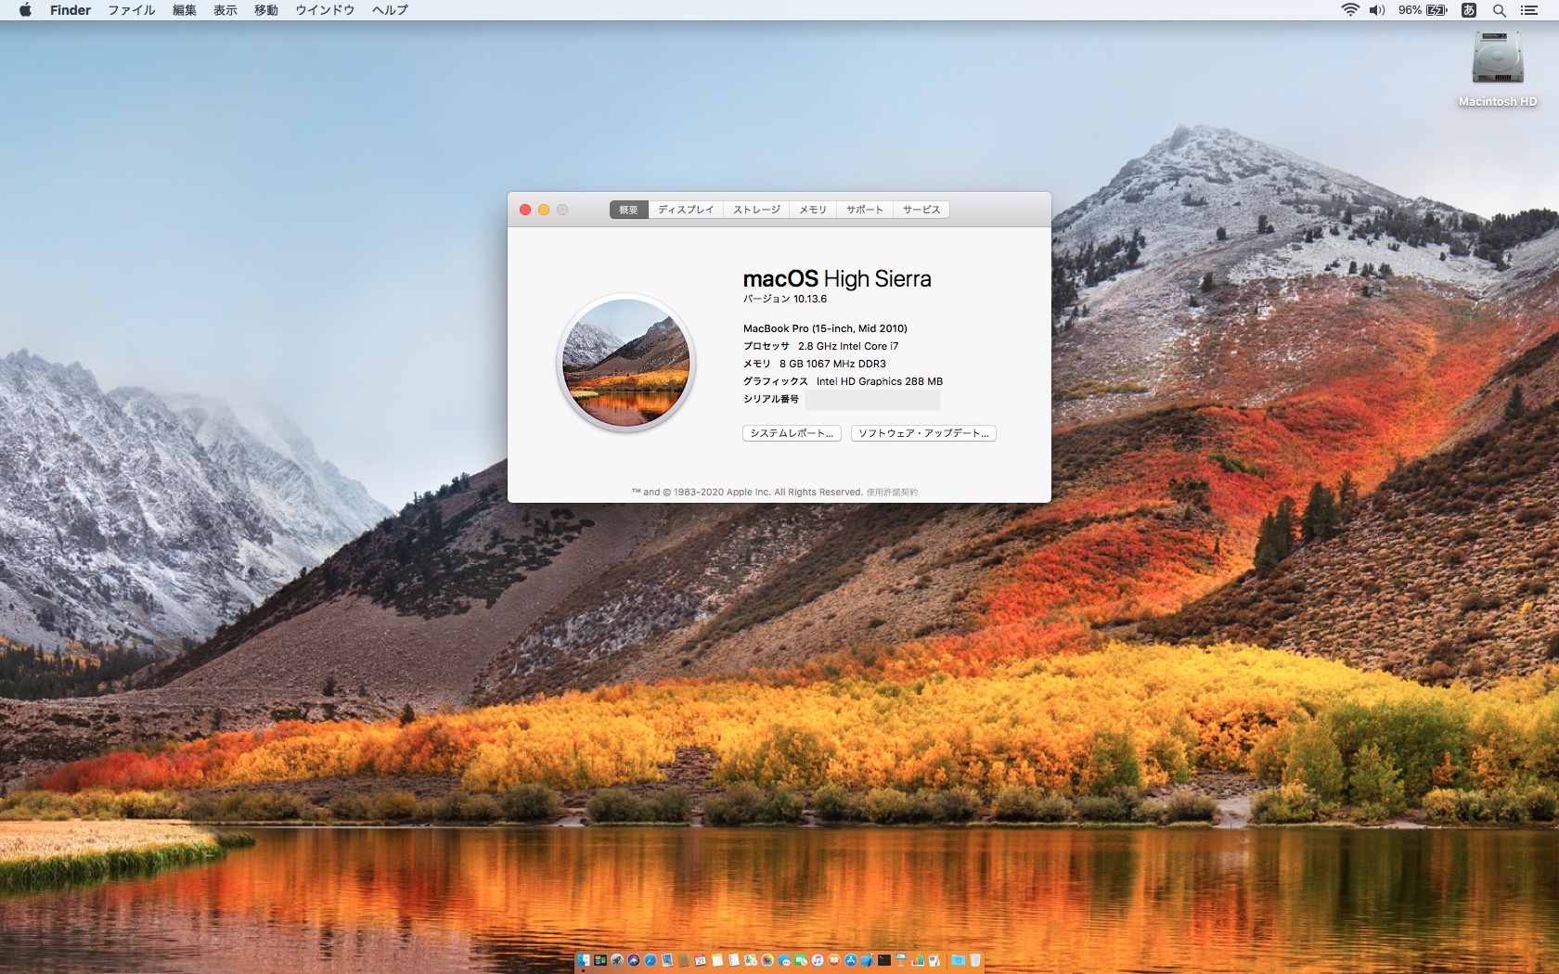Open the 編集 menu
Image resolution: width=1559 pixels, height=974 pixels.
click(185, 10)
